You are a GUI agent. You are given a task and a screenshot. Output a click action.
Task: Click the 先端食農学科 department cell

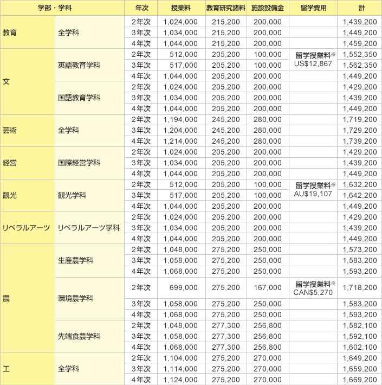(x=89, y=336)
